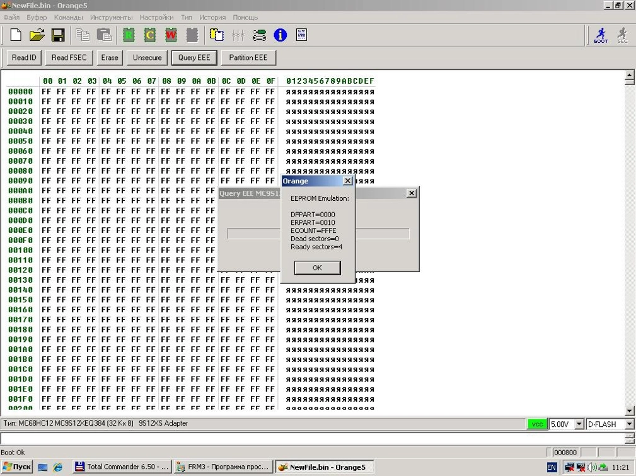Read chip using the green R icon

[129, 35]
